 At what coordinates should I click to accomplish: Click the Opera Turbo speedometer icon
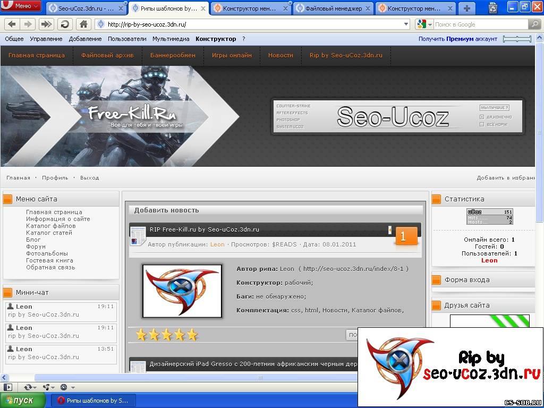tap(64, 387)
